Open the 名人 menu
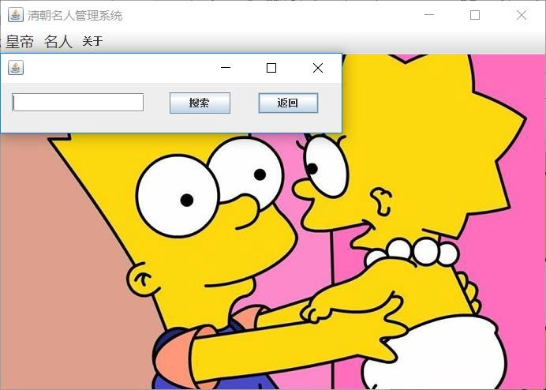The height and width of the screenshot is (390, 546). tap(58, 42)
